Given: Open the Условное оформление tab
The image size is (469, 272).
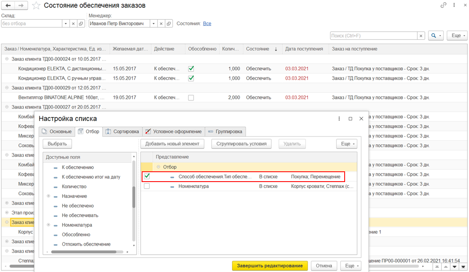Looking at the screenshot, I should pos(174,131).
